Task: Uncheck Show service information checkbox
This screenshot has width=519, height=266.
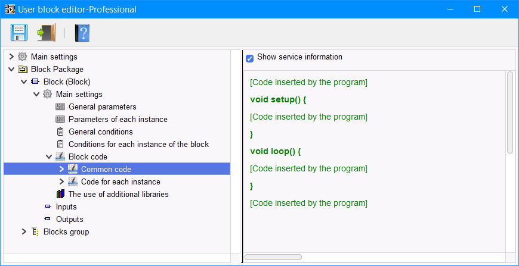Action: (x=250, y=58)
